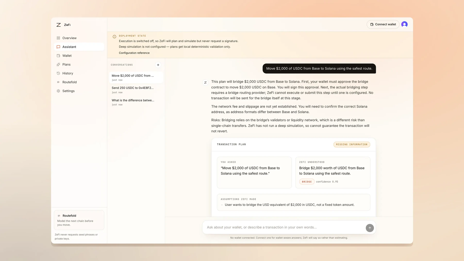This screenshot has height=261, width=464.
Task: Open the Overview grid icon
Action: click(58, 38)
